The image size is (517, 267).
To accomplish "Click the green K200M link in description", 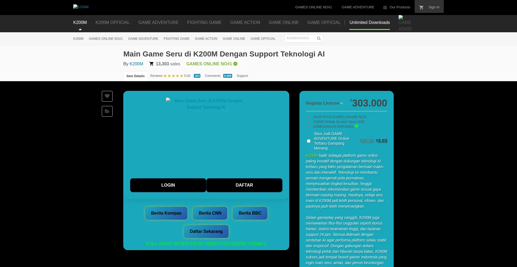I will [312, 155].
